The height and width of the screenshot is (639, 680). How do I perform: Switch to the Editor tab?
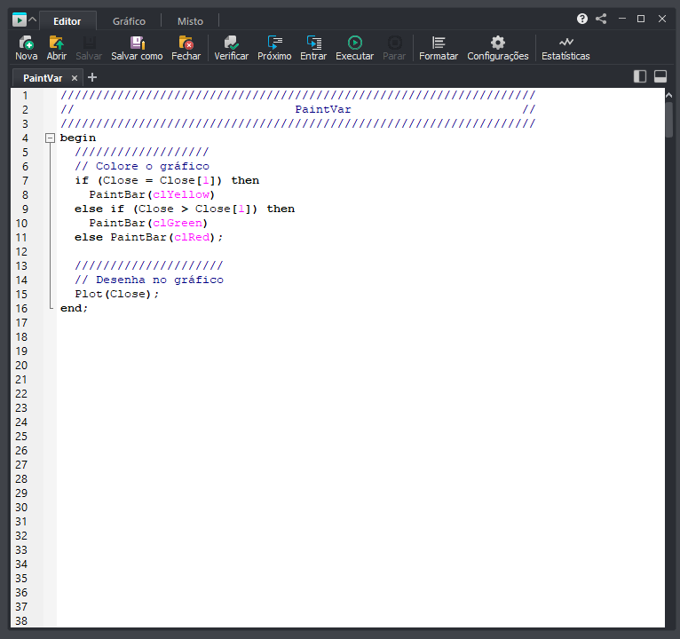[x=67, y=21]
